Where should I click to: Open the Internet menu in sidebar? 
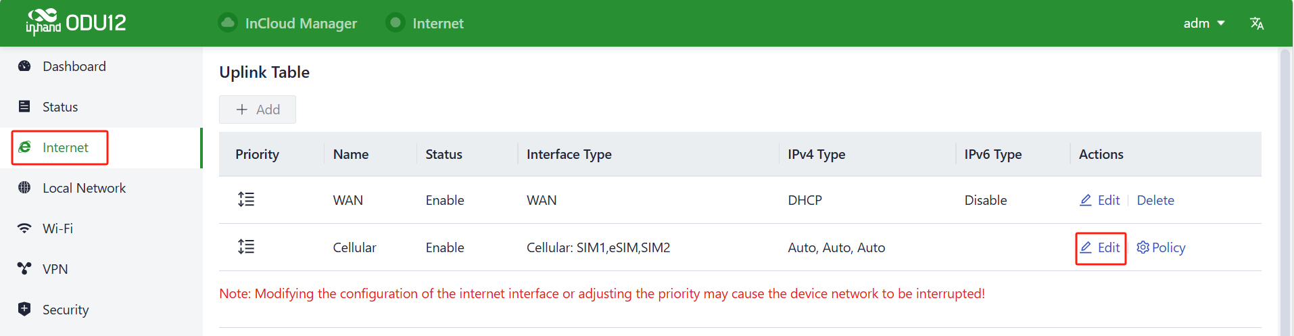[x=65, y=147]
